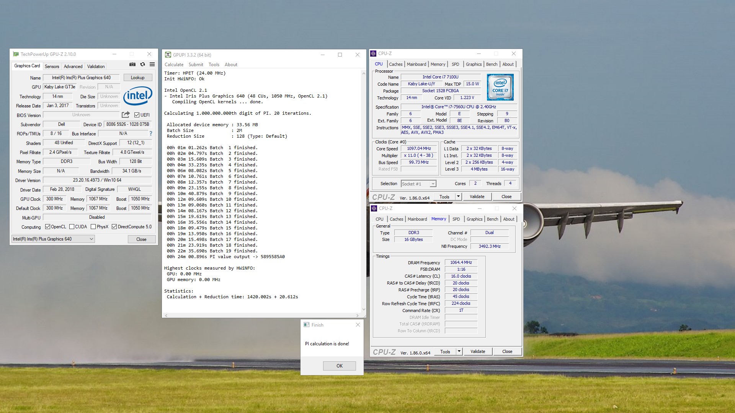Click the Lookup button in GPU-Z
This screenshot has height=413, width=735.
pos(138,78)
